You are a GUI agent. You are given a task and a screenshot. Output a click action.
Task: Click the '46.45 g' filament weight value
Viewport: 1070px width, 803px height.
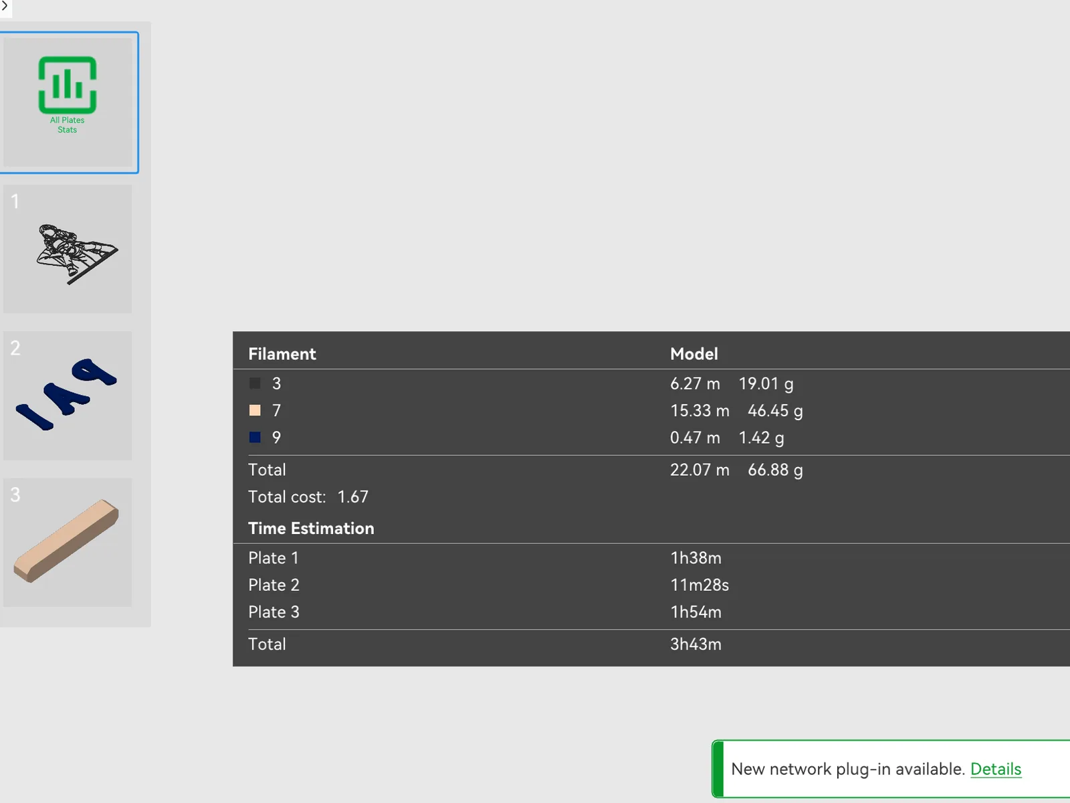[x=776, y=410]
